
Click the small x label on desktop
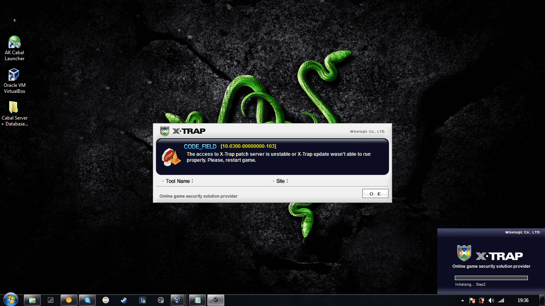14,20
